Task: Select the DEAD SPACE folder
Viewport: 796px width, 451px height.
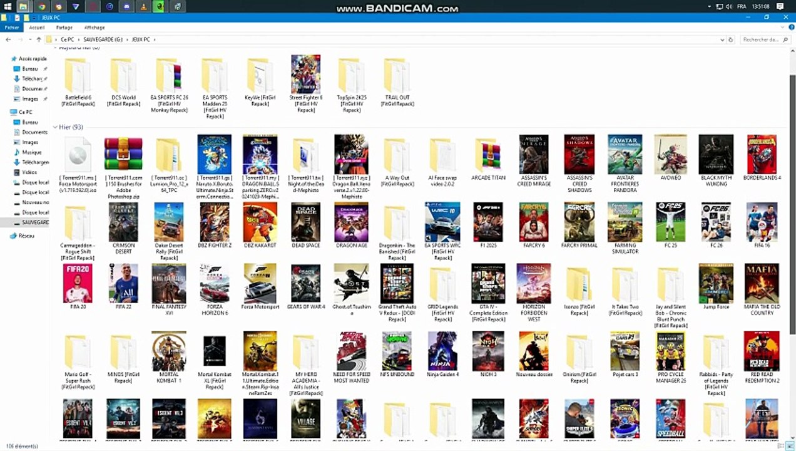Action: [x=305, y=225]
